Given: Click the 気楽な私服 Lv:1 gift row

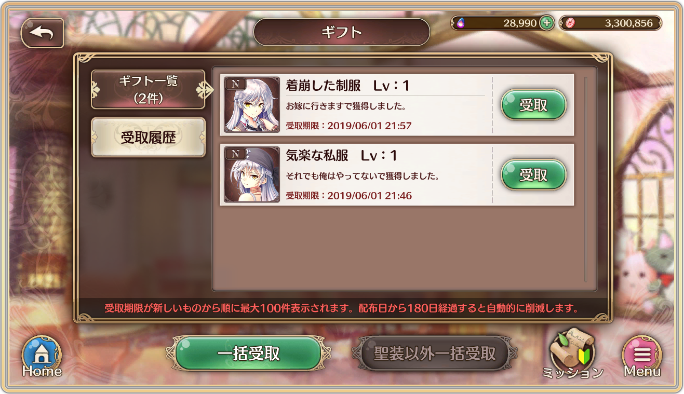Looking at the screenshot, I should 397,175.
